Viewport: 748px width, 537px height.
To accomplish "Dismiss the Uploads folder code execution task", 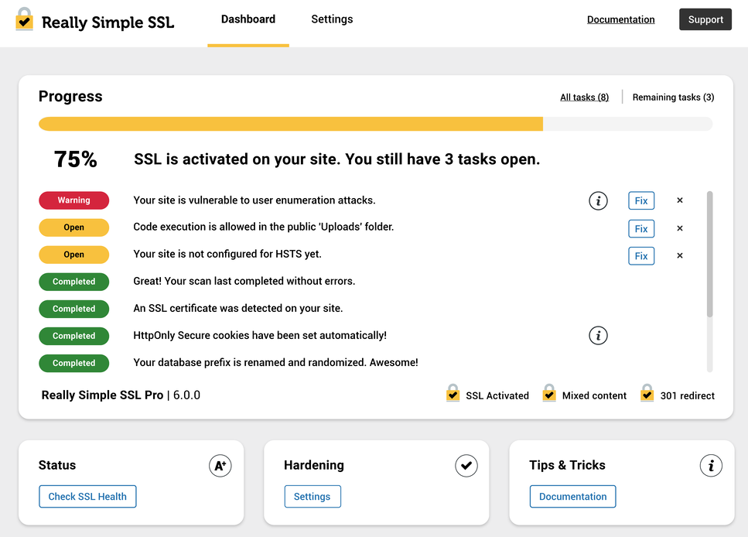I will click(x=680, y=228).
